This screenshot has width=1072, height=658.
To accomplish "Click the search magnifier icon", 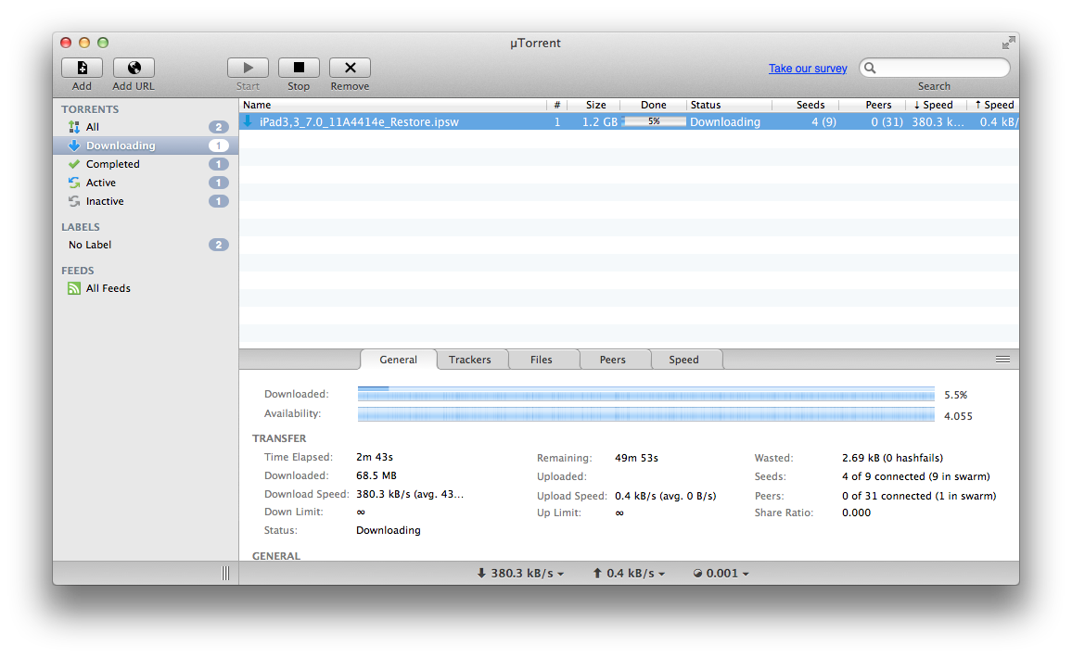I will [870, 68].
